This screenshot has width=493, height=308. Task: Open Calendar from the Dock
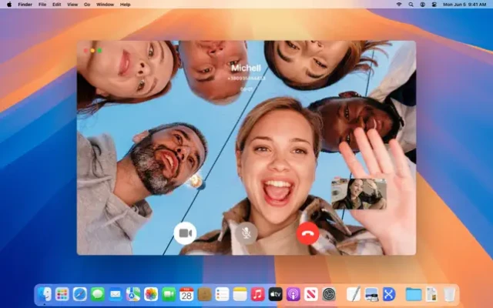coord(186,294)
